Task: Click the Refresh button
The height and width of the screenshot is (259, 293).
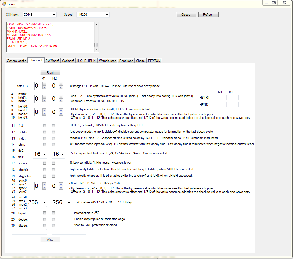Action: click(x=208, y=15)
